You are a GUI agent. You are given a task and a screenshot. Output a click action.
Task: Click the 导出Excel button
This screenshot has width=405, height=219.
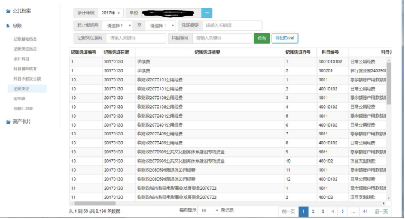[x=285, y=38]
